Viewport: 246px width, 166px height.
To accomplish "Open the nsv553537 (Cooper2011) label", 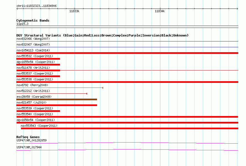I will [x=35, y=73].
